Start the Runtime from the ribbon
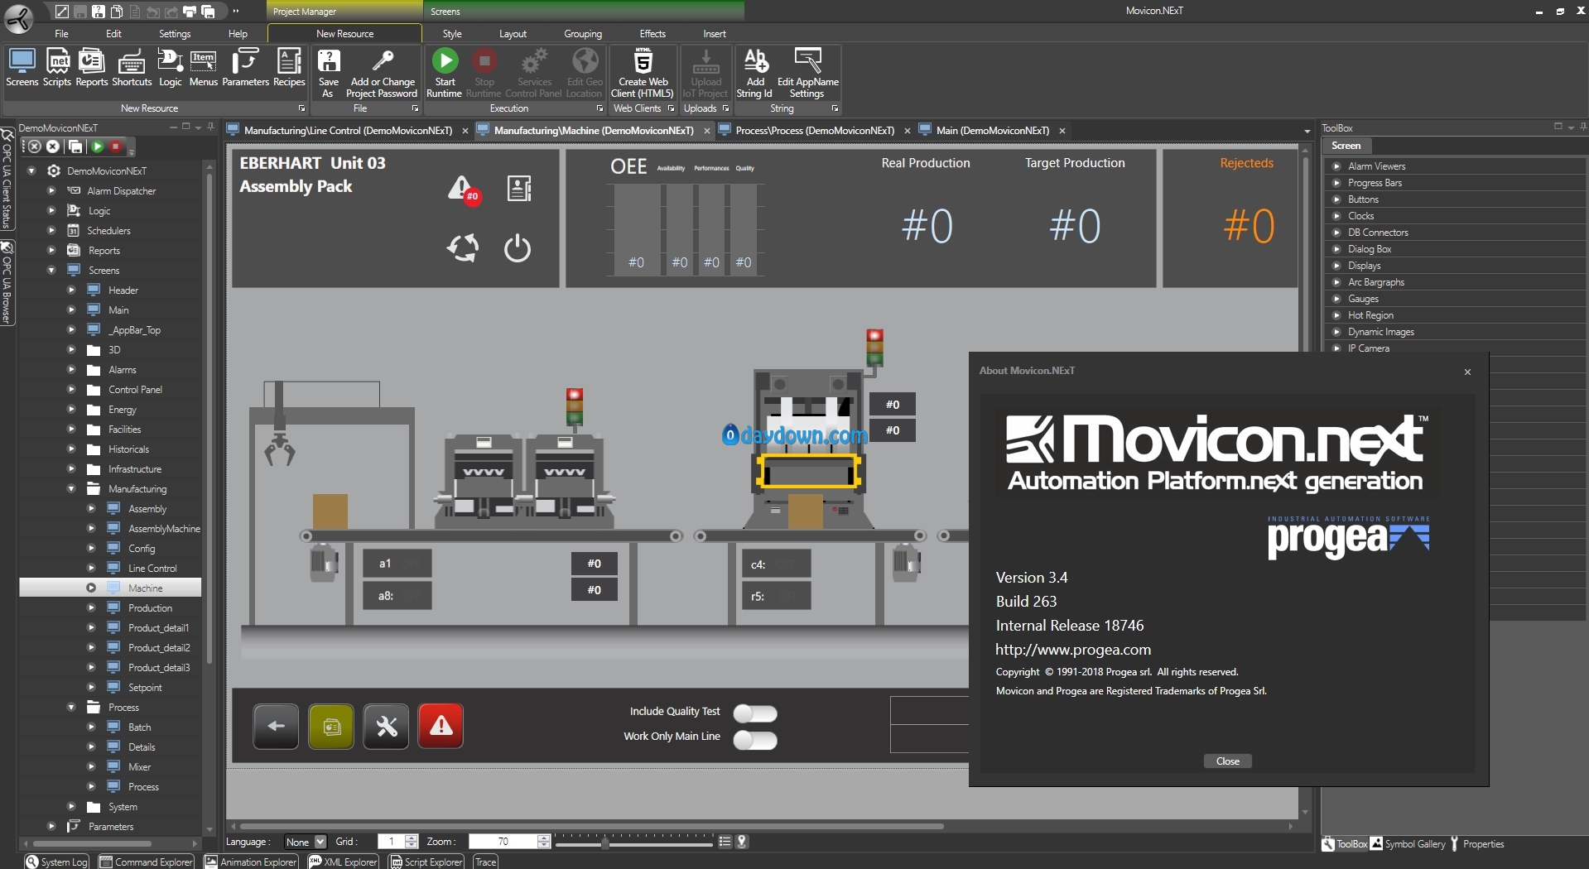 [x=445, y=73]
